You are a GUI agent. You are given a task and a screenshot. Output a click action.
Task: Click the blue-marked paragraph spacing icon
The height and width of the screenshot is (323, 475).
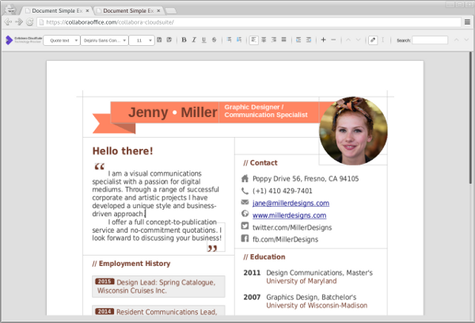[239, 40]
